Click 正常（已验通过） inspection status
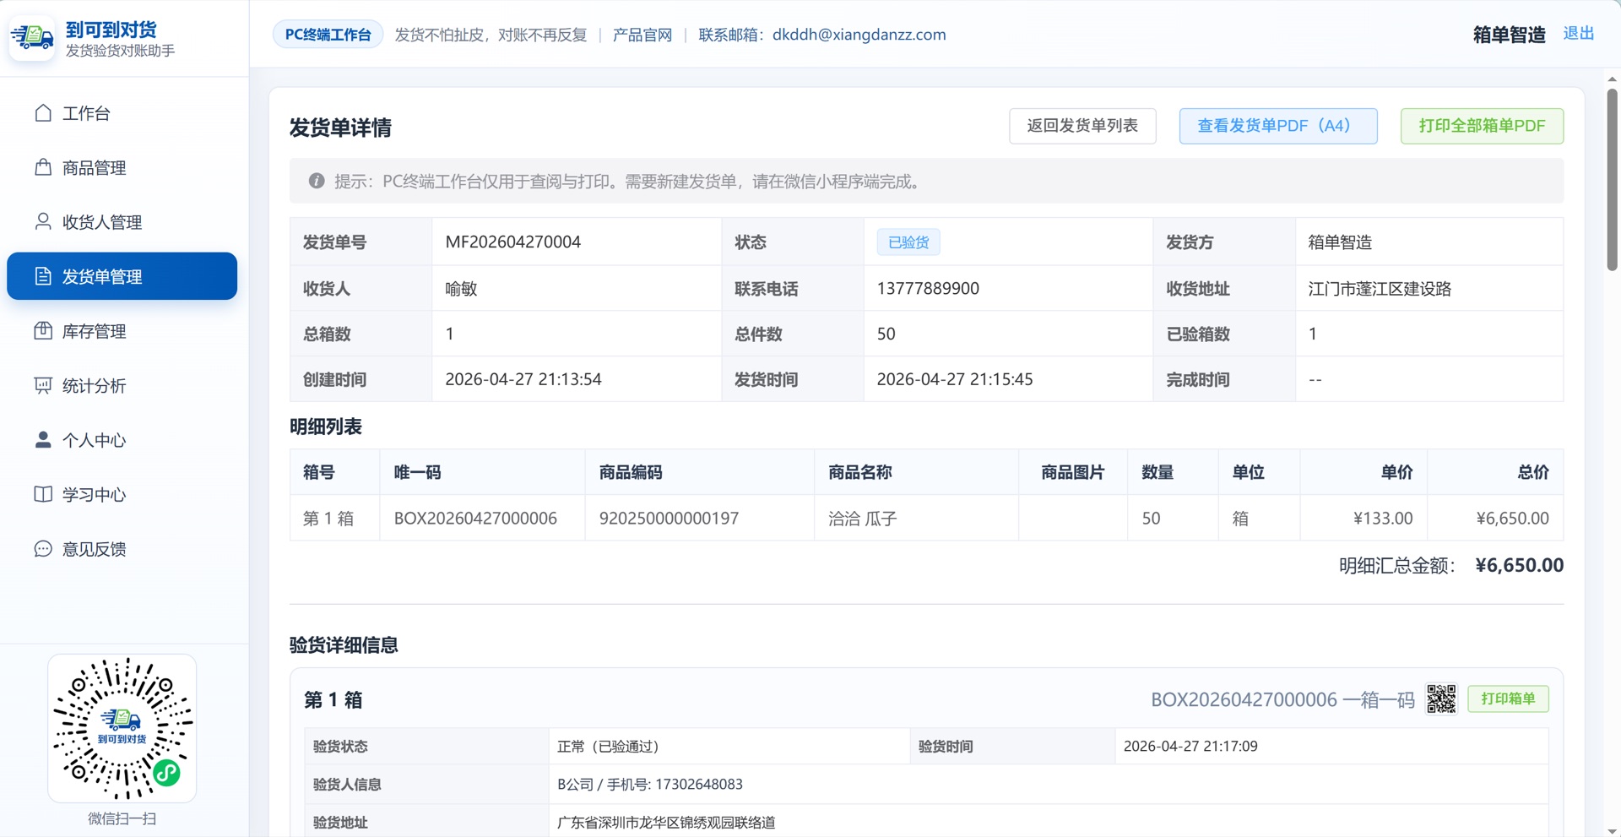 coord(608,746)
